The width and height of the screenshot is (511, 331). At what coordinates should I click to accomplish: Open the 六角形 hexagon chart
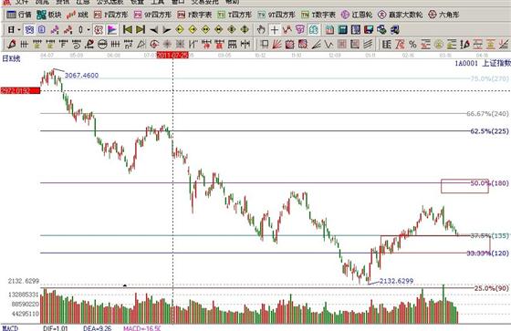click(443, 15)
